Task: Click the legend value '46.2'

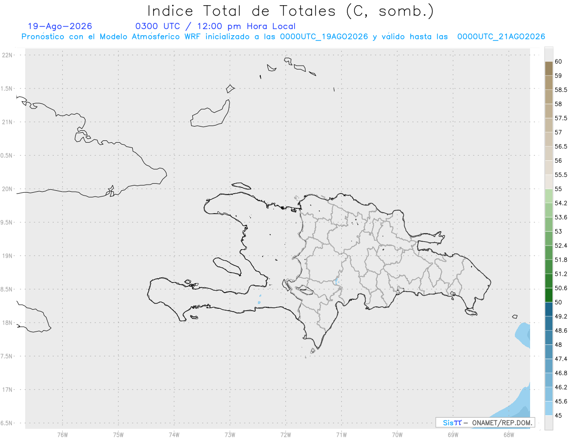Action: (x=561, y=387)
